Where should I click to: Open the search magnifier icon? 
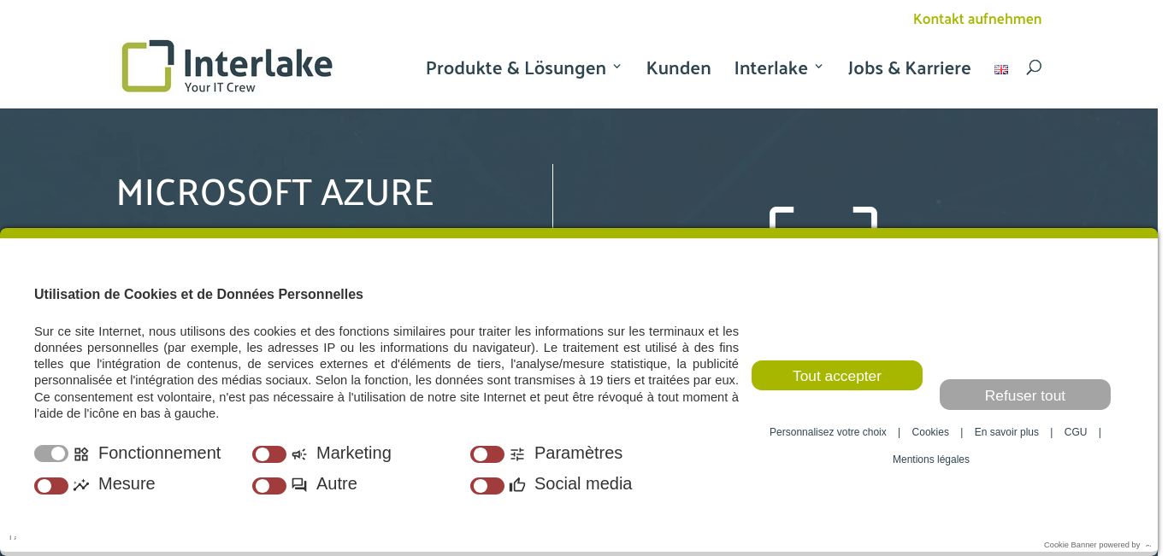point(1034,67)
